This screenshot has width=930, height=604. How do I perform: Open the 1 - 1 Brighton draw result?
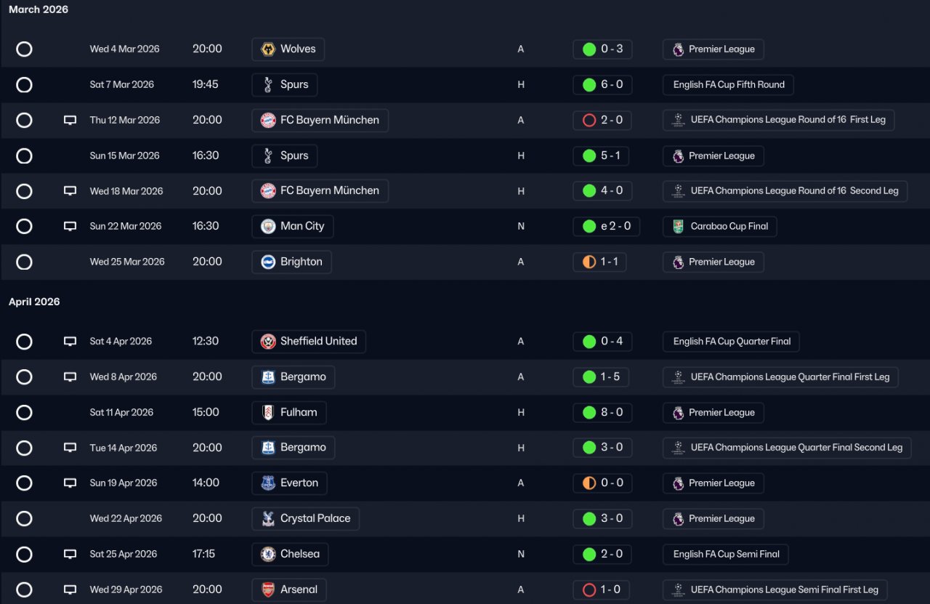[x=609, y=262]
